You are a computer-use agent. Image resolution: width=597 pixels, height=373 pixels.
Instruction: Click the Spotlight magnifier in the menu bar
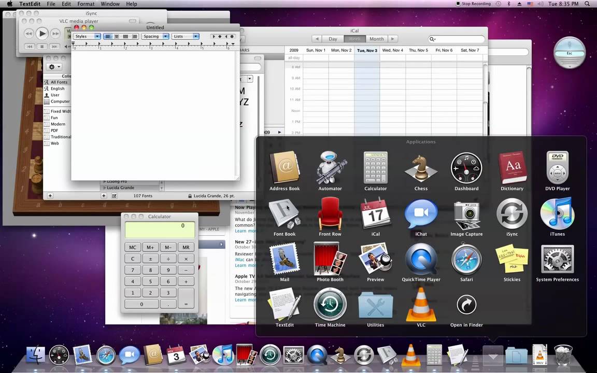click(588, 4)
